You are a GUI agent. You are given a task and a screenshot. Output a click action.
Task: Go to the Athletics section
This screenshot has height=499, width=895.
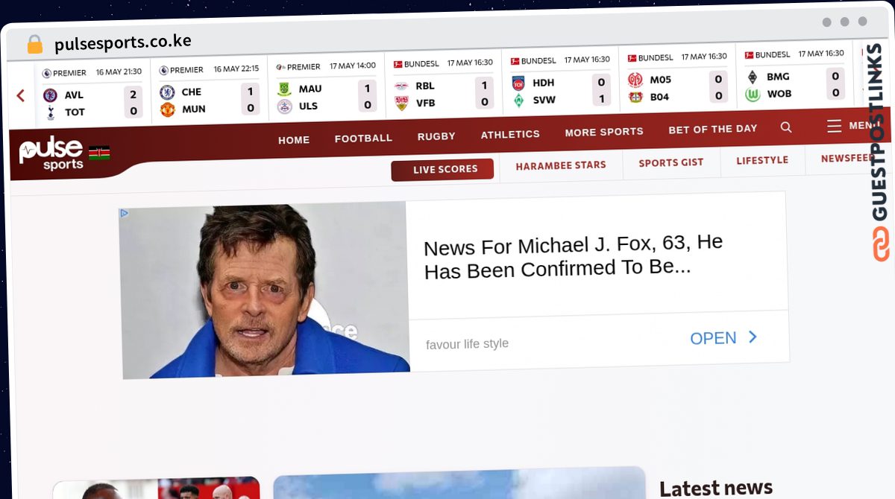[510, 134]
